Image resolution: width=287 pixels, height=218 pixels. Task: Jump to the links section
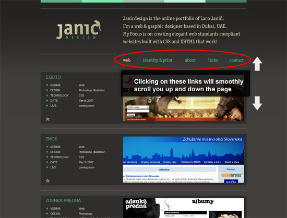coord(213,60)
